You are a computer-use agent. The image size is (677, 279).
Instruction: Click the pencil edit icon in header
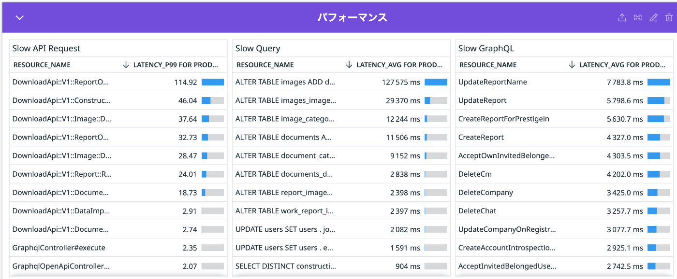pos(653,18)
